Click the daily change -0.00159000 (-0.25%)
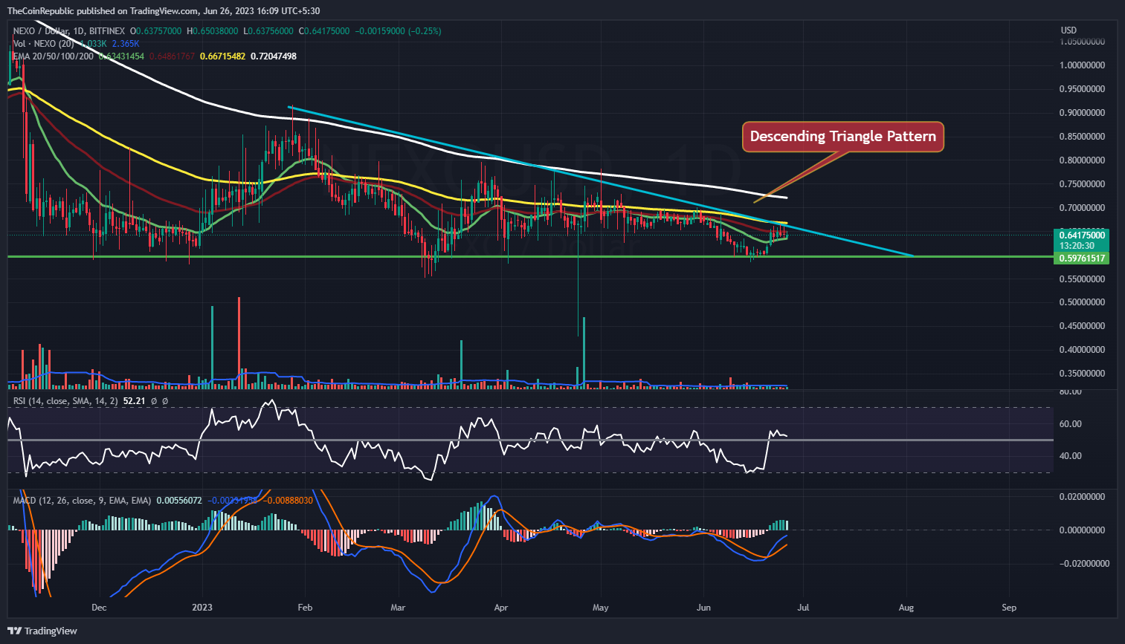This screenshot has height=644, width=1125. (398, 31)
